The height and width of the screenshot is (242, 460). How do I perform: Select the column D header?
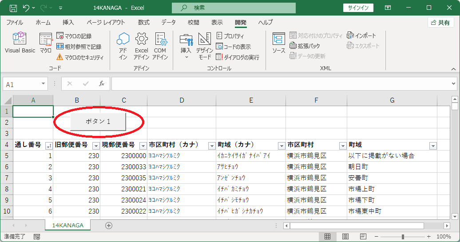(x=182, y=101)
